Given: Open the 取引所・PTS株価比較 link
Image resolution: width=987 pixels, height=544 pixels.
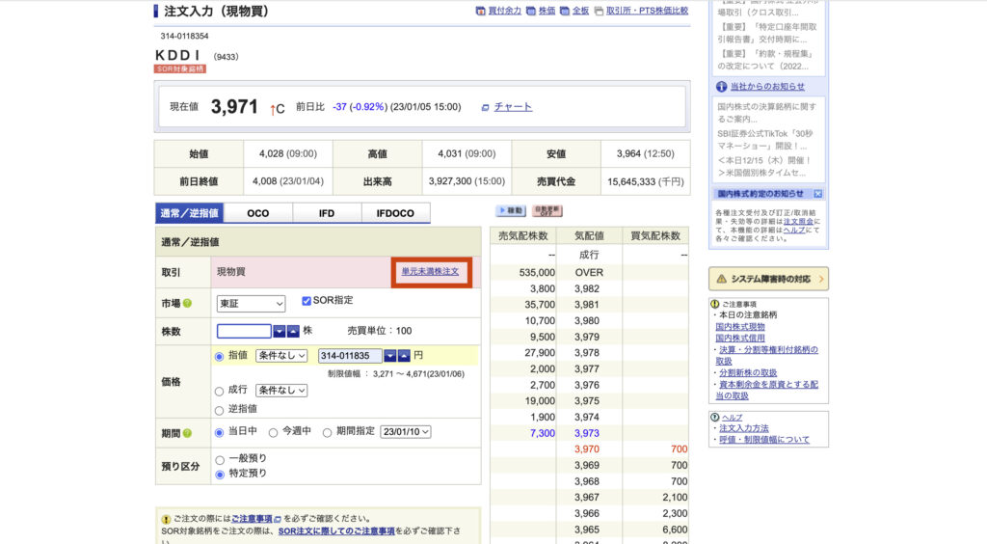Looking at the screenshot, I should click(x=647, y=11).
